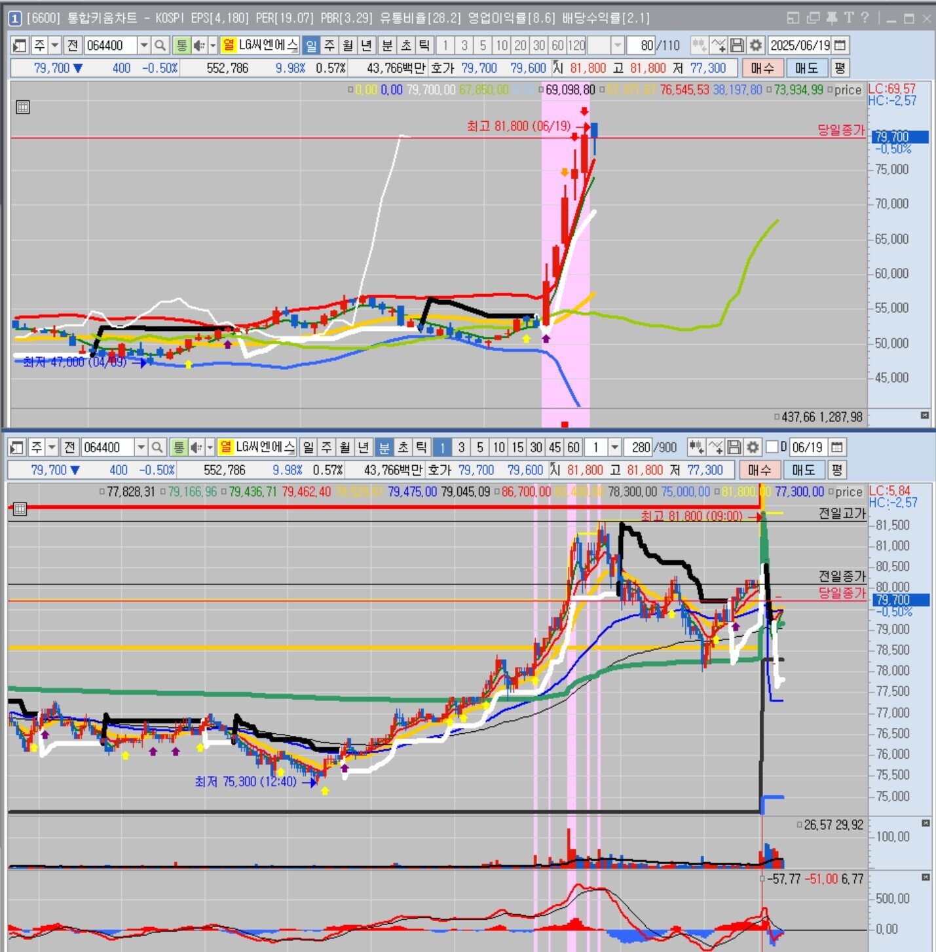Switch upper chart to 월 monthly period

pyautogui.click(x=348, y=45)
